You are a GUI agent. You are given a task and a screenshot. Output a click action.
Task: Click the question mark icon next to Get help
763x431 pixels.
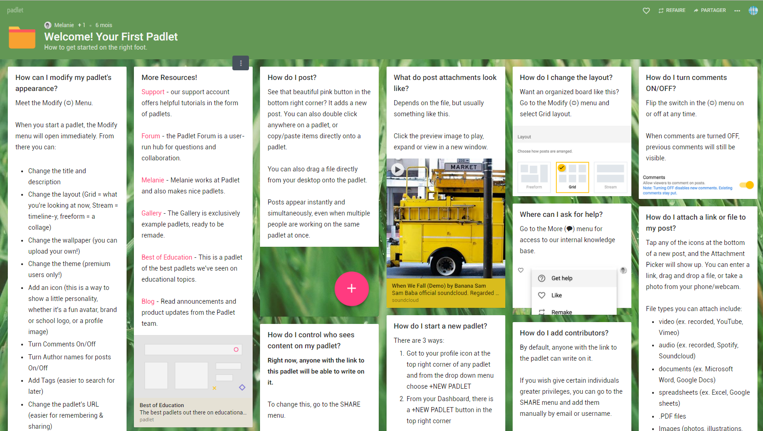[x=542, y=278]
